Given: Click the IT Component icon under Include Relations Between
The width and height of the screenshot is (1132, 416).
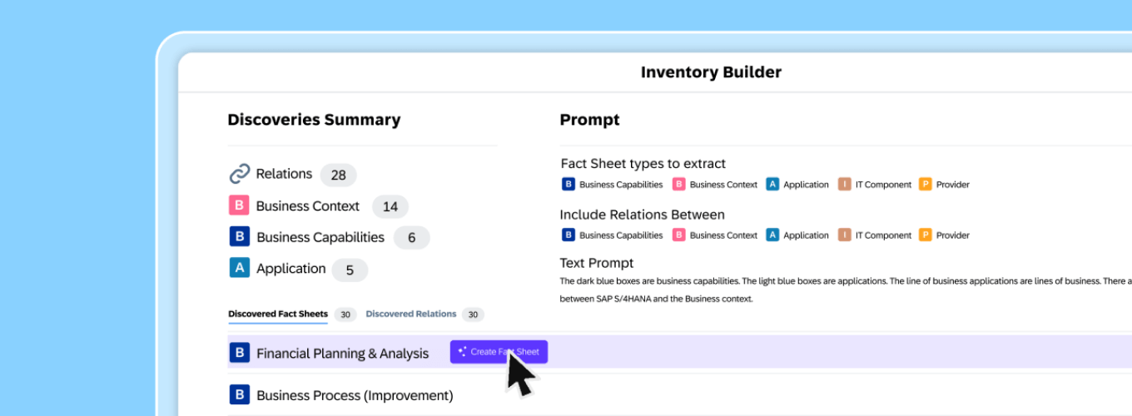Looking at the screenshot, I should (844, 235).
